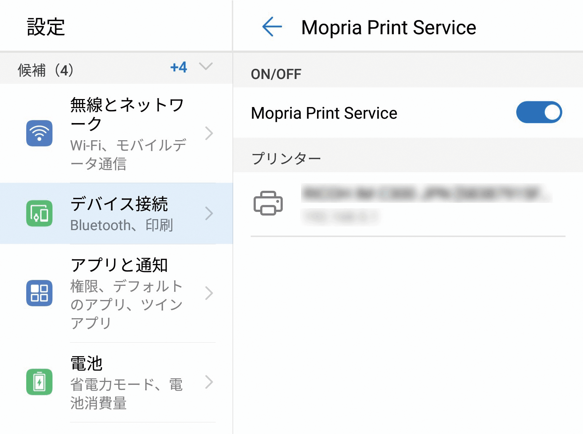Viewport: 583px width, 434px height.
Task: Expand the suggestions list chevron
Action: [x=206, y=66]
